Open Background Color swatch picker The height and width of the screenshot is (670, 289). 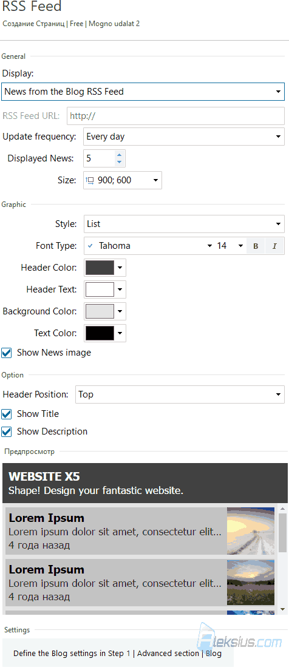pyautogui.click(x=105, y=311)
